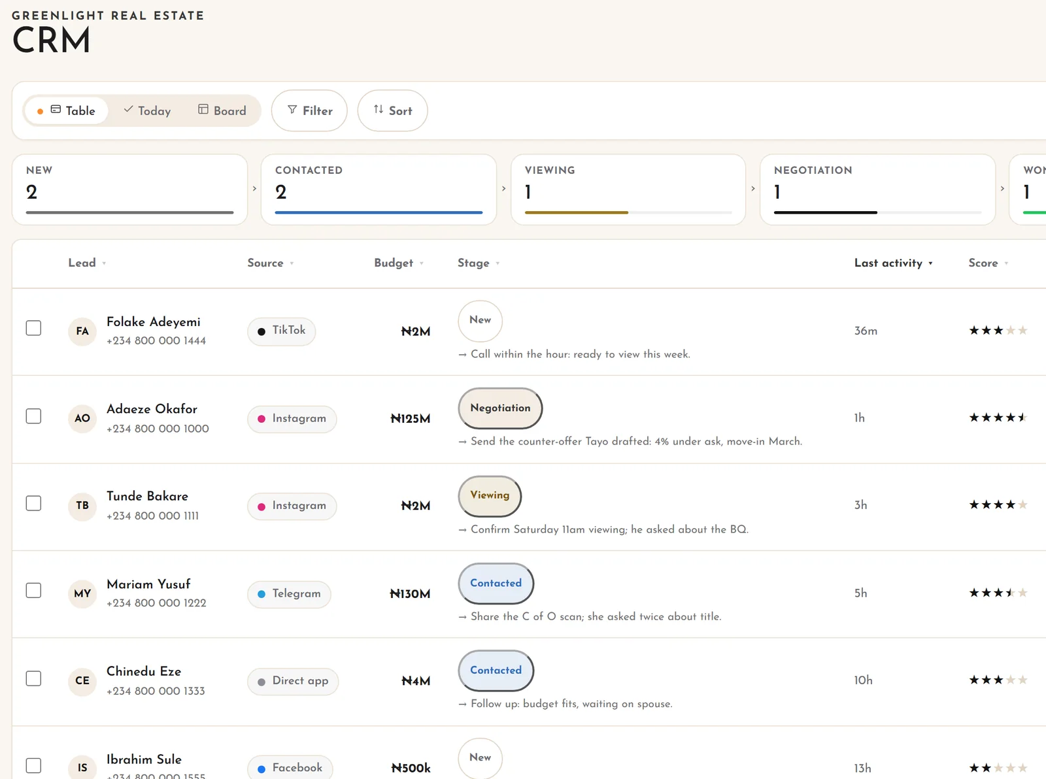Viewport: 1046px width, 779px height.
Task: Select the CONTACTED pipeline stage card
Action: pyautogui.click(x=379, y=190)
